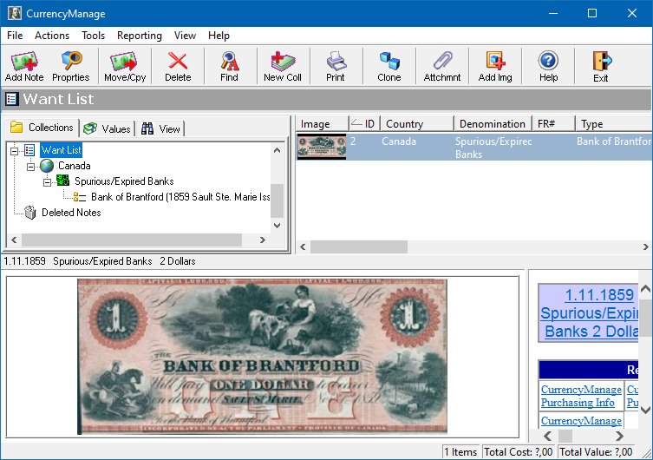Viewport: 653px width, 460px height.
Task: Open the Help menu in menu bar
Action: [219, 36]
